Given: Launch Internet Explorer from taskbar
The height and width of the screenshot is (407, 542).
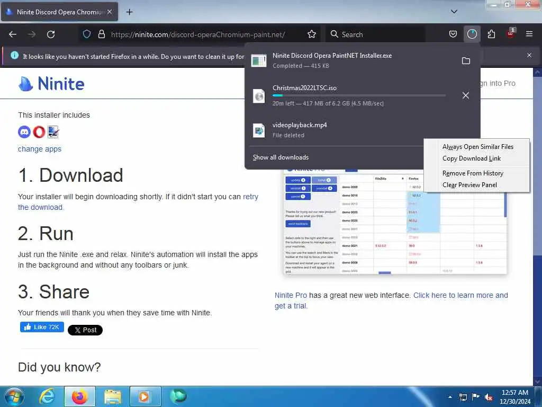Looking at the screenshot, I should tap(47, 396).
